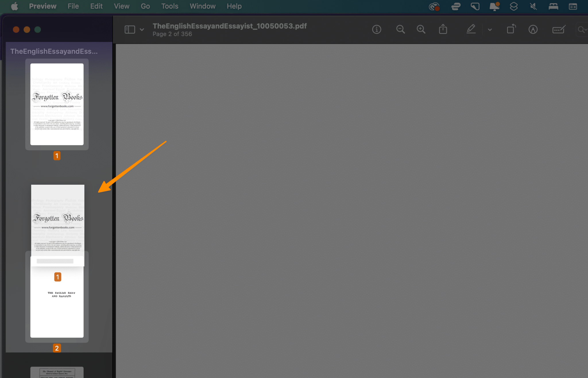This screenshot has width=588, height=378.
Task: Select the partially visible page 3 thumbnail
Action: (57, 372)
